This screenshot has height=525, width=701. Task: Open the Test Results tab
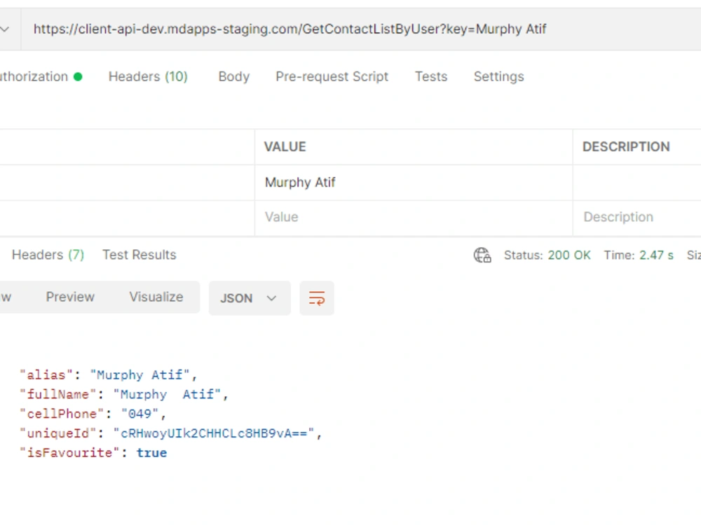click(139, 255)
